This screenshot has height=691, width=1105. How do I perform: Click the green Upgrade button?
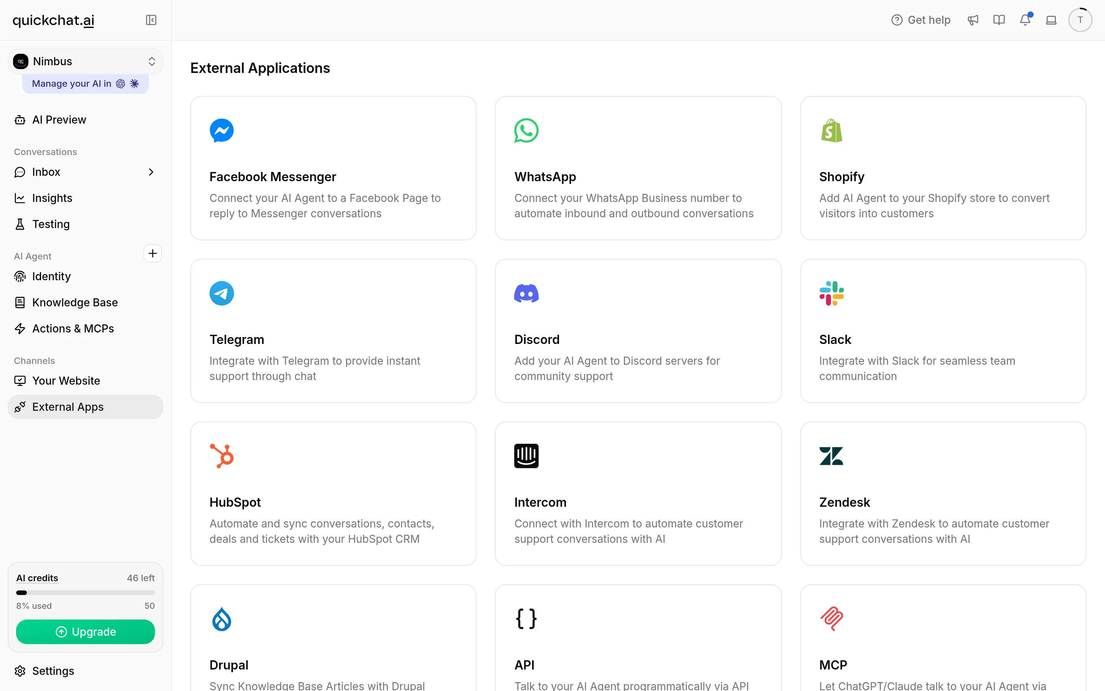pos(86,631)
